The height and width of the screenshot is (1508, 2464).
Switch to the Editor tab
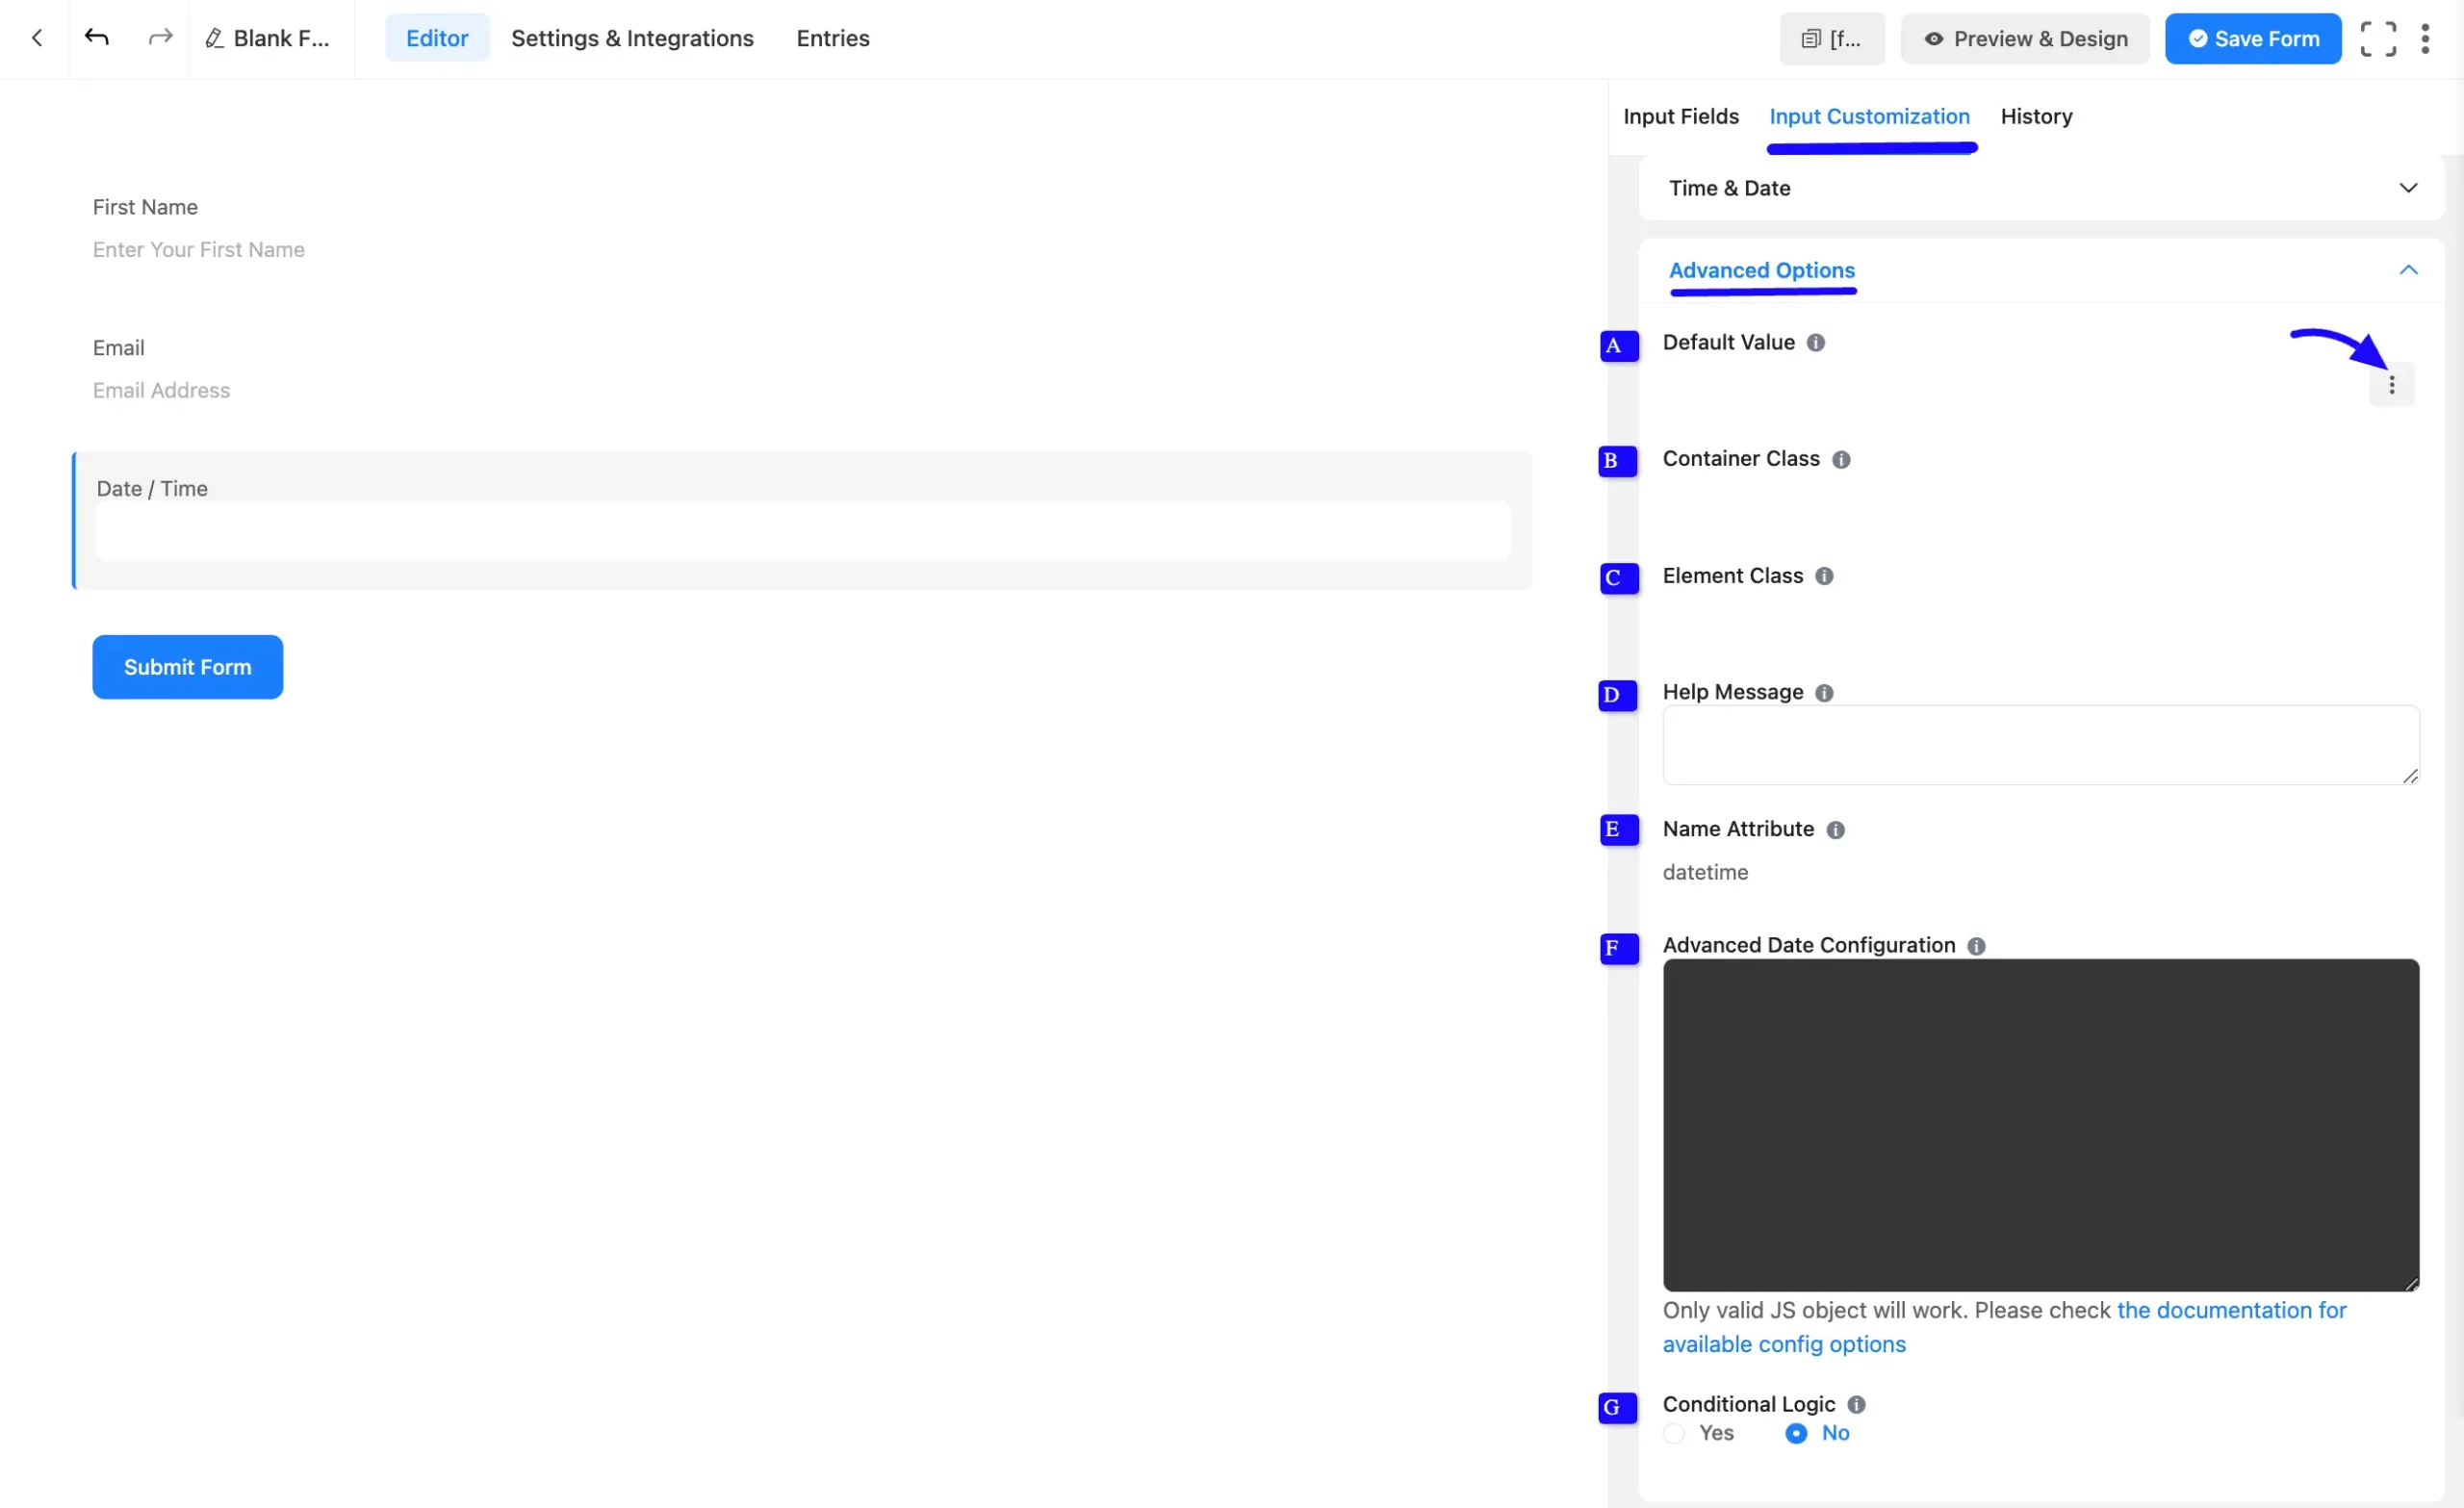(437, 38)
